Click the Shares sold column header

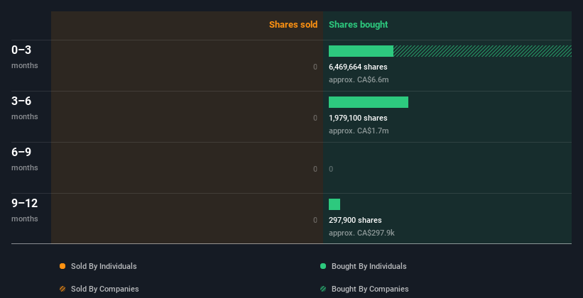click(293, 25)
